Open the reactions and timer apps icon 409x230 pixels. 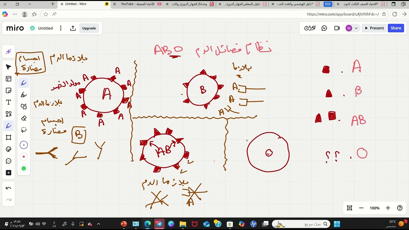310,28
